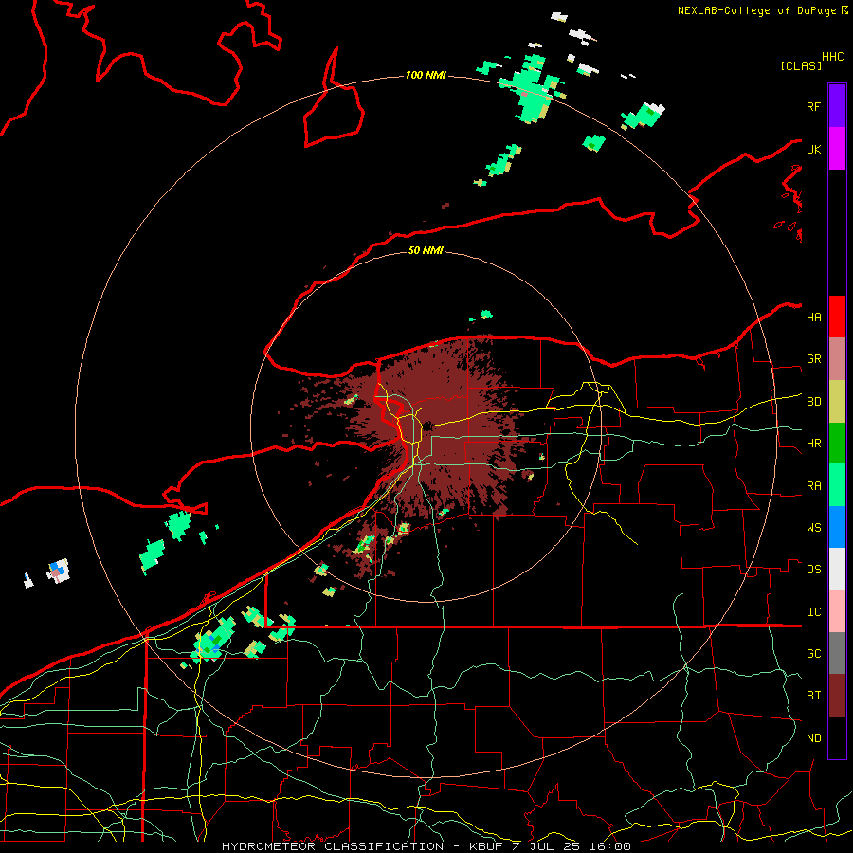This screenshot has width=853, height=853.
Task: Click the UK magenta legend color block
Action: click(x=837, y=149)
